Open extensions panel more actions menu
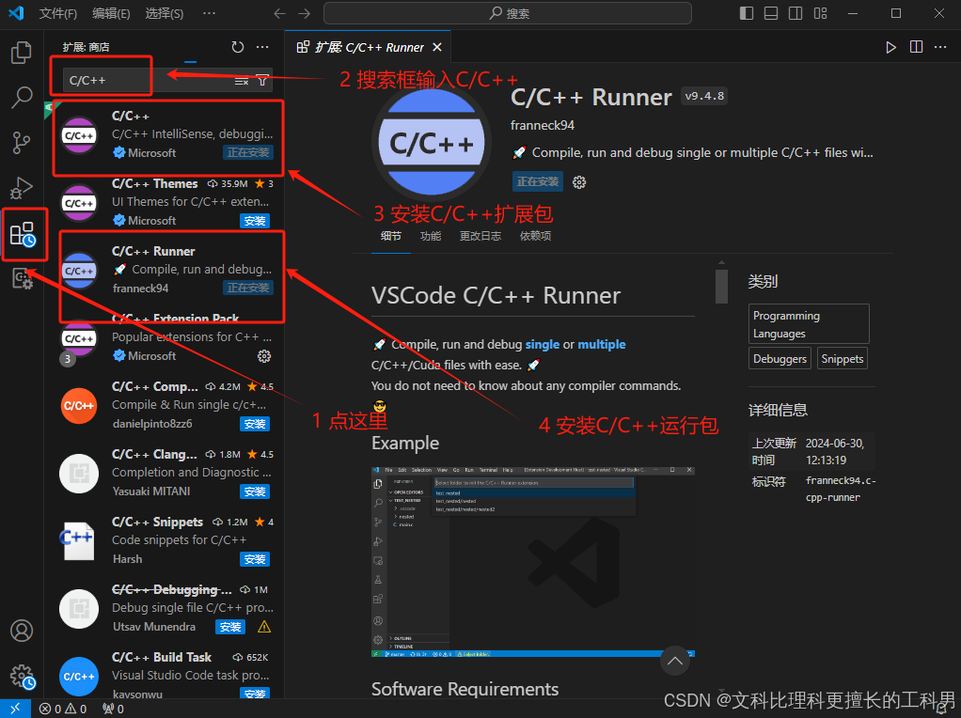The width and height of the screenshot is (961, 718). (262, 47)
